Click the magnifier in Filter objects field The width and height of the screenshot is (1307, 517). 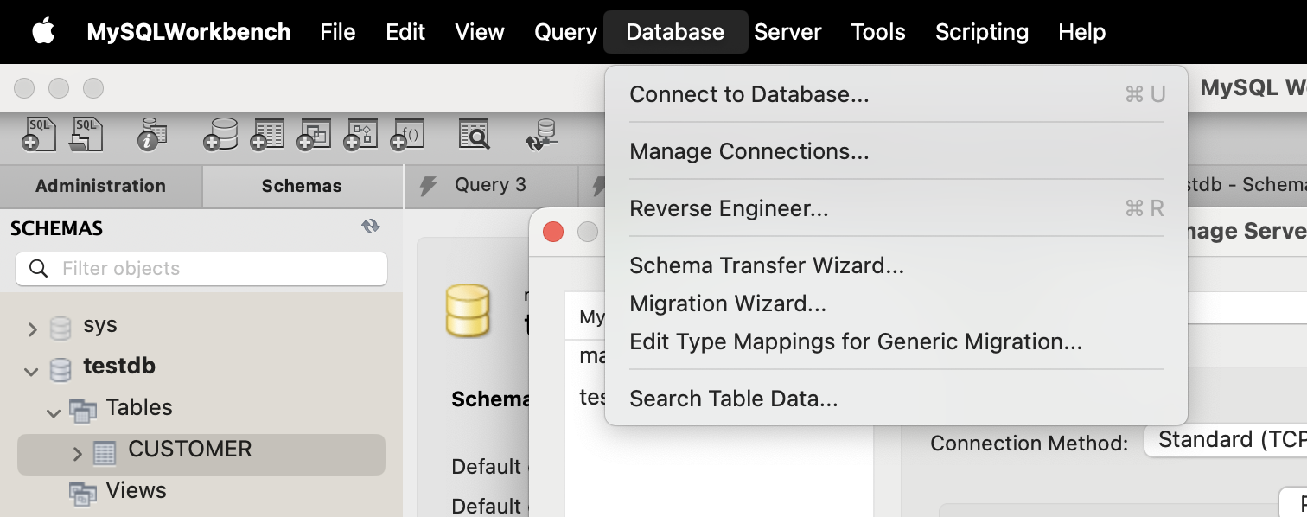(x=38, y=268)
